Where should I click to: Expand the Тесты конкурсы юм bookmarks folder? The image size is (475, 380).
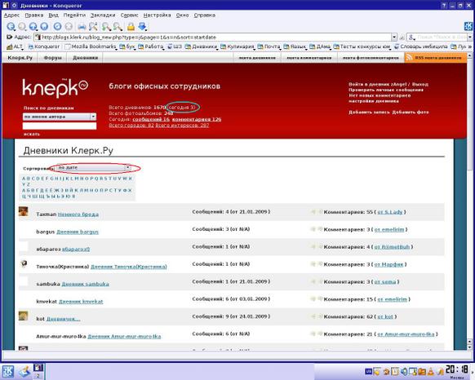(x=362, y=46)
